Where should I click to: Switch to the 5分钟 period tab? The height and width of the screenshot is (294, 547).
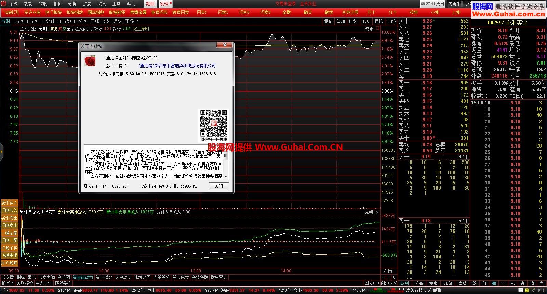pos(32,21)
